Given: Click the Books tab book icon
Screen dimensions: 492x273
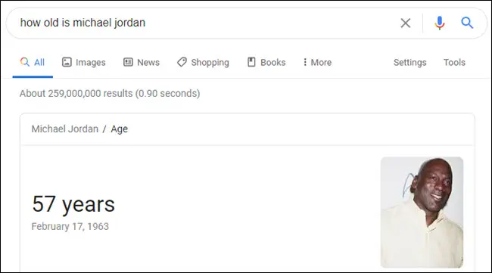Looking at the screenshot, I should pyautogui.click(x=251, y=62).
